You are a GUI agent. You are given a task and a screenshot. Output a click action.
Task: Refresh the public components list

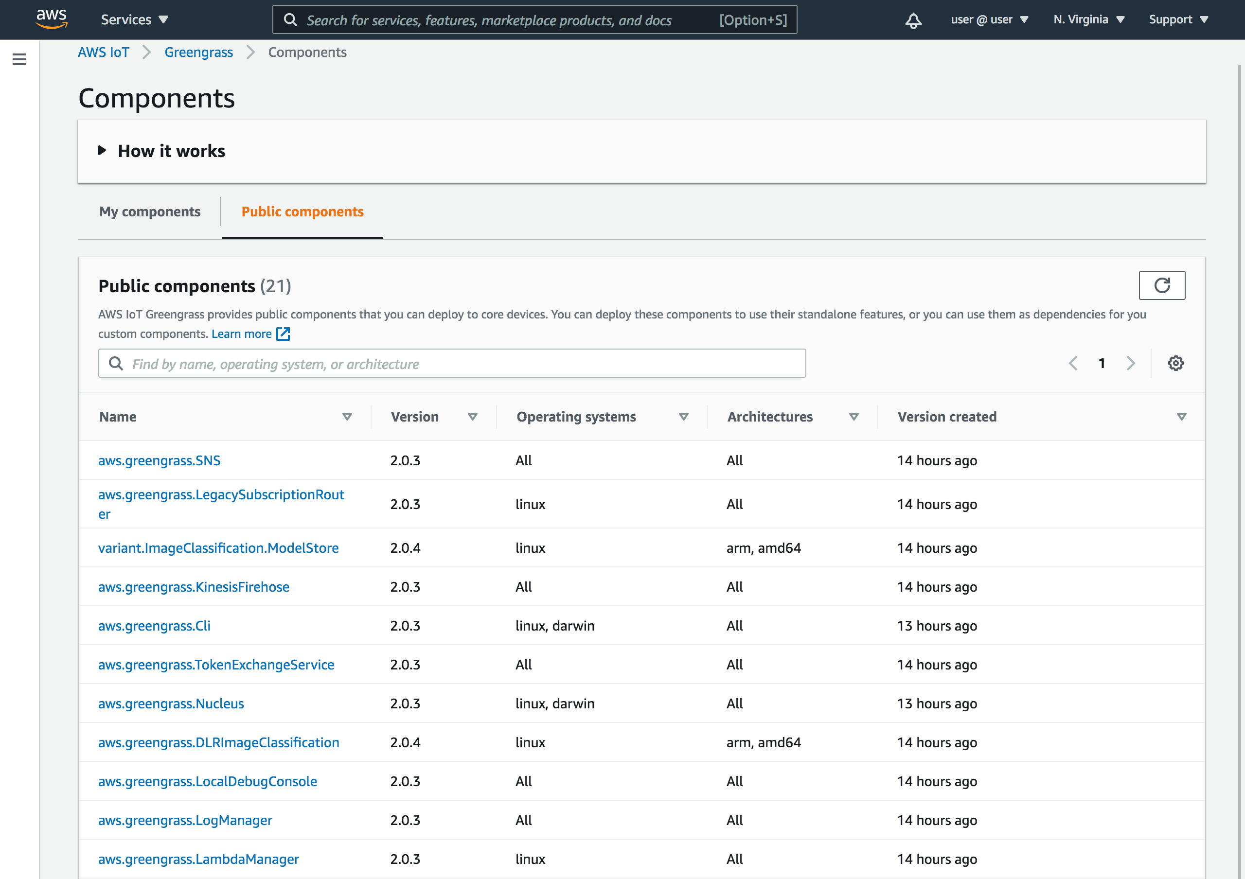click(1161, 285)
